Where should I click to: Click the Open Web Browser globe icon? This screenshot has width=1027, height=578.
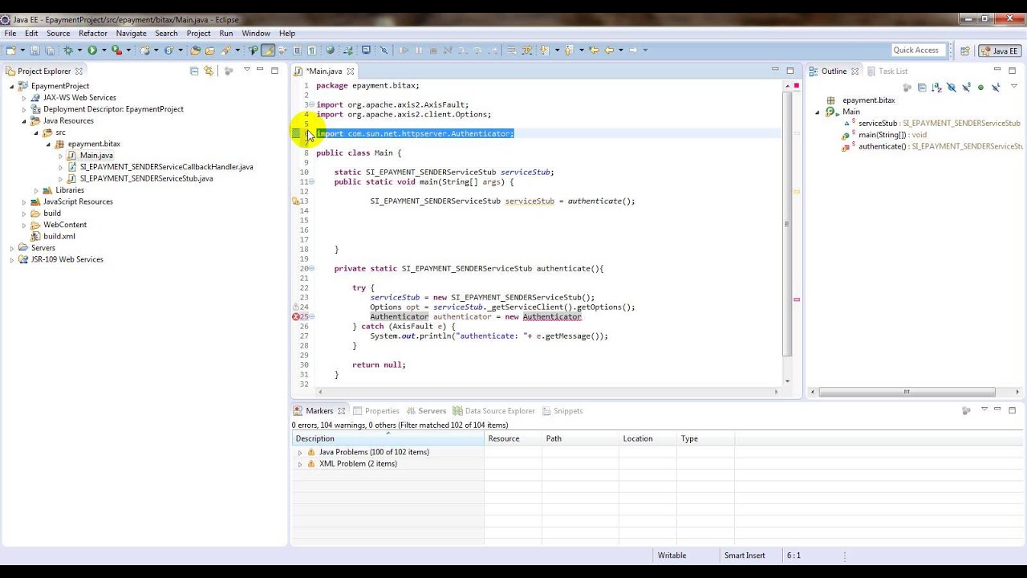click(330, 50)
